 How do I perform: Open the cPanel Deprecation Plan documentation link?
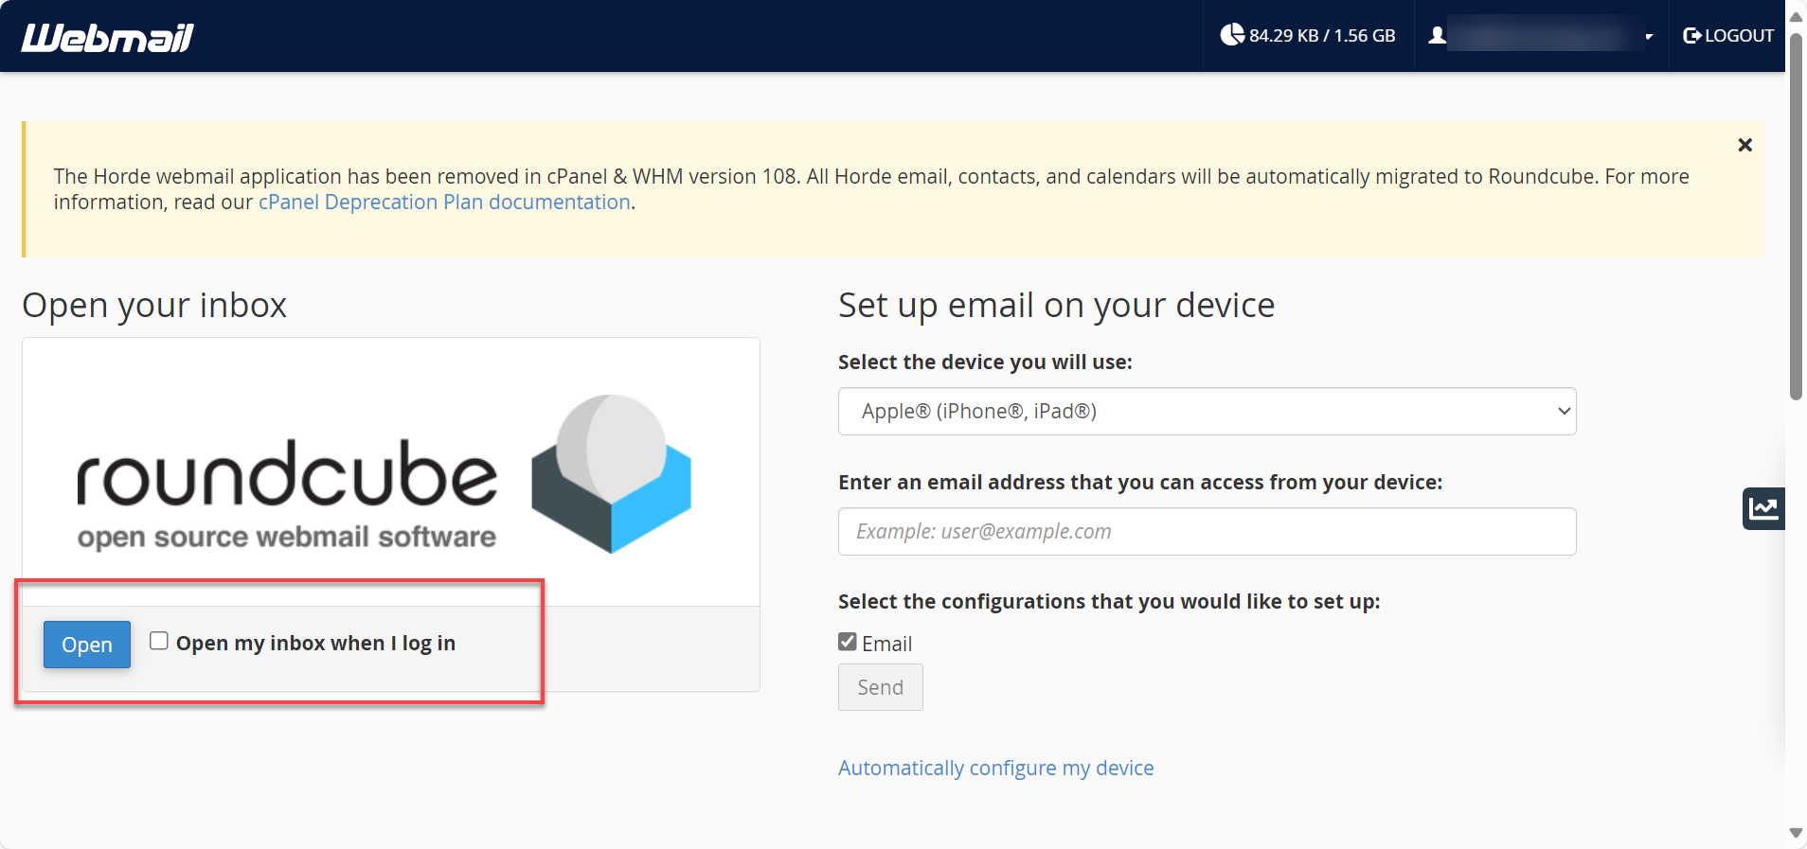[444, 203]
